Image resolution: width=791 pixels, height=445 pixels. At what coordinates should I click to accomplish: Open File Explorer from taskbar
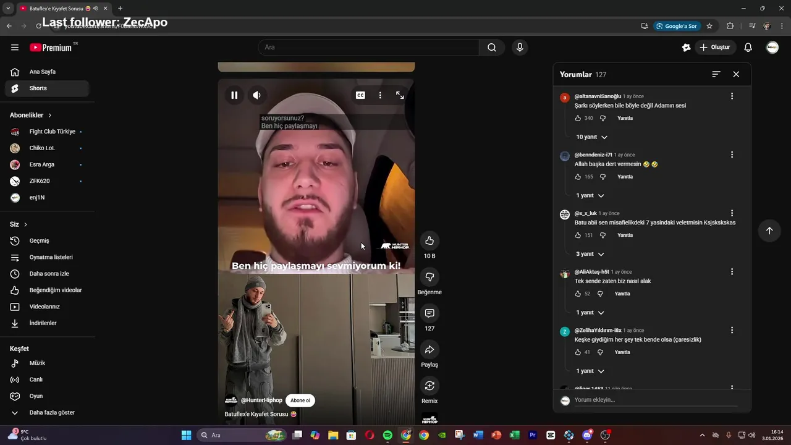tap(333, 435)
